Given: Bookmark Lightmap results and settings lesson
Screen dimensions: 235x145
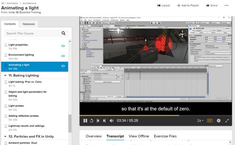Looking at the screenshot, I should (x=6, y=126).
